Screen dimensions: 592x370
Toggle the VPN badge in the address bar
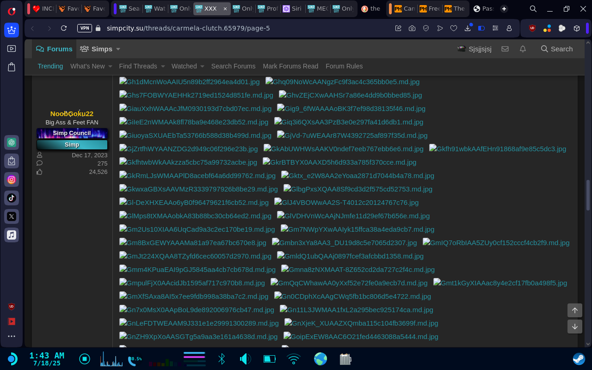pyautogui.click(x=84, y=28)
